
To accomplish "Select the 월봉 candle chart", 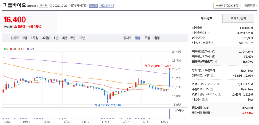I will 157,38.
